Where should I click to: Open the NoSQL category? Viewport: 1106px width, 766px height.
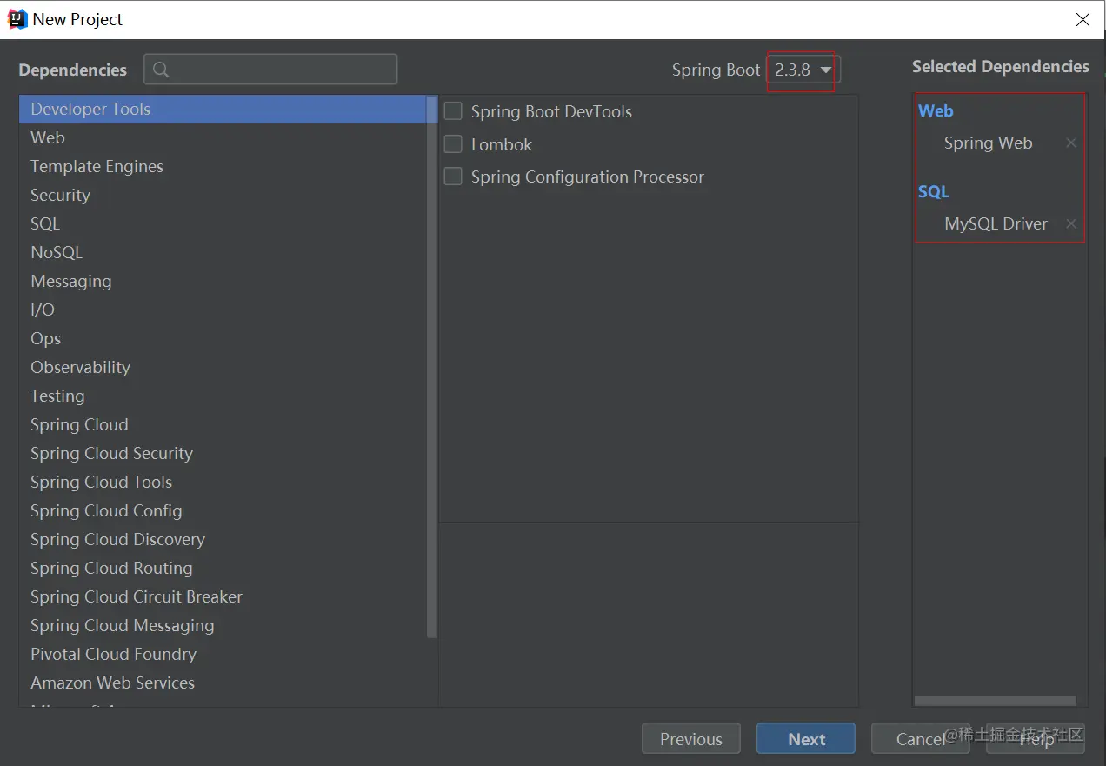(223, 252)
